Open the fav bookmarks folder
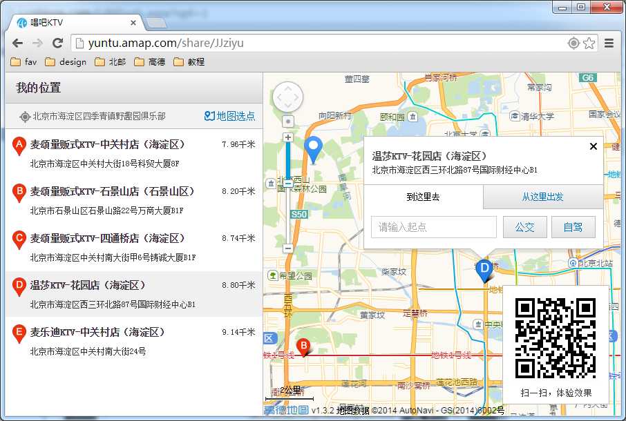The image size is (626, 421). [23, 62]
